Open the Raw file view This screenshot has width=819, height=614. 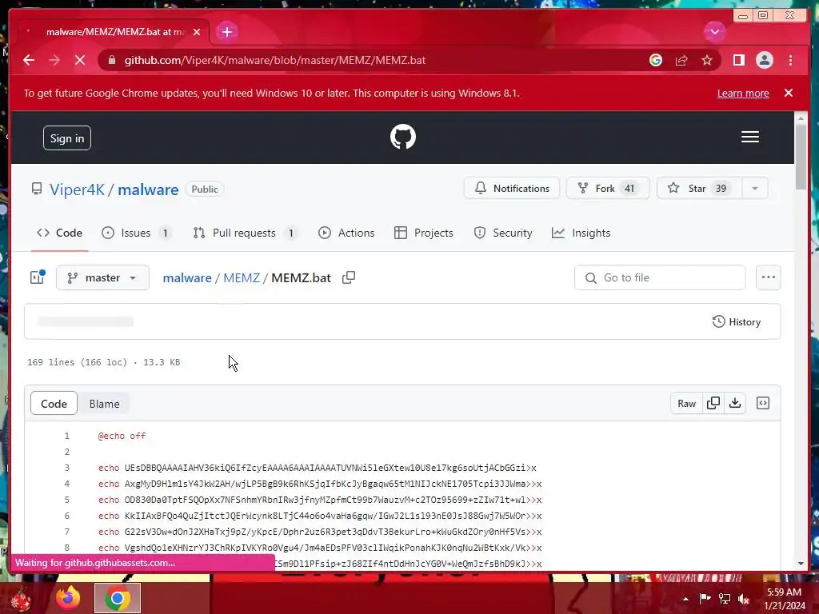(x=686, y=403)
